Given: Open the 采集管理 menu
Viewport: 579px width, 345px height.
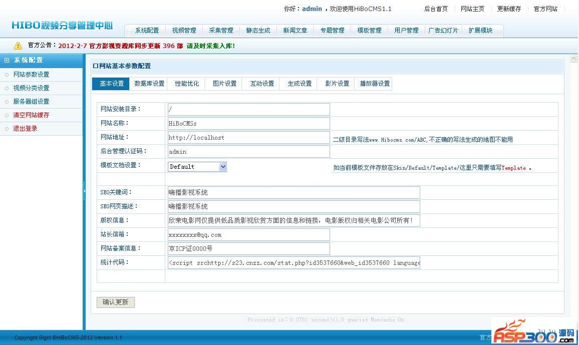Looking at the screenshot, I should (221, 31).
